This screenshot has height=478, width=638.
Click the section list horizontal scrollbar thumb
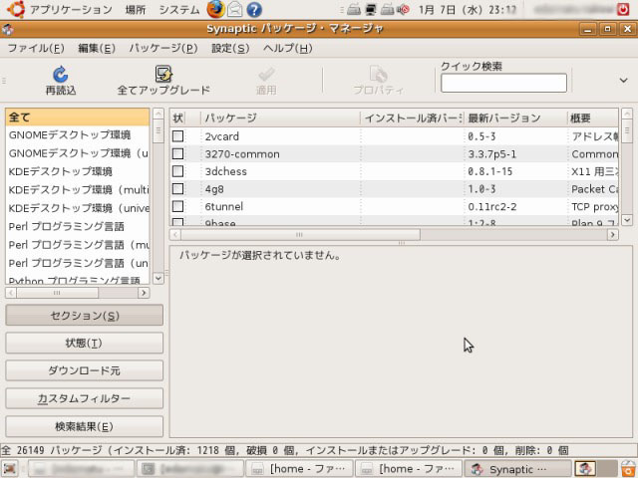click(57, 293)
